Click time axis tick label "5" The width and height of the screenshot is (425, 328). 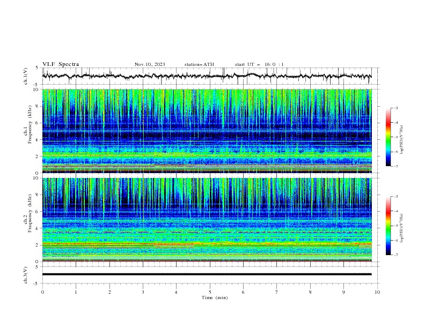point(210,292)
